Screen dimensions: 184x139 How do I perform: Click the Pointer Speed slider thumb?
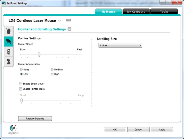click(39, 55)
